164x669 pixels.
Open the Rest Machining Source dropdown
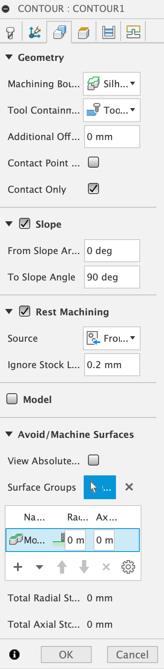(112, 338)
